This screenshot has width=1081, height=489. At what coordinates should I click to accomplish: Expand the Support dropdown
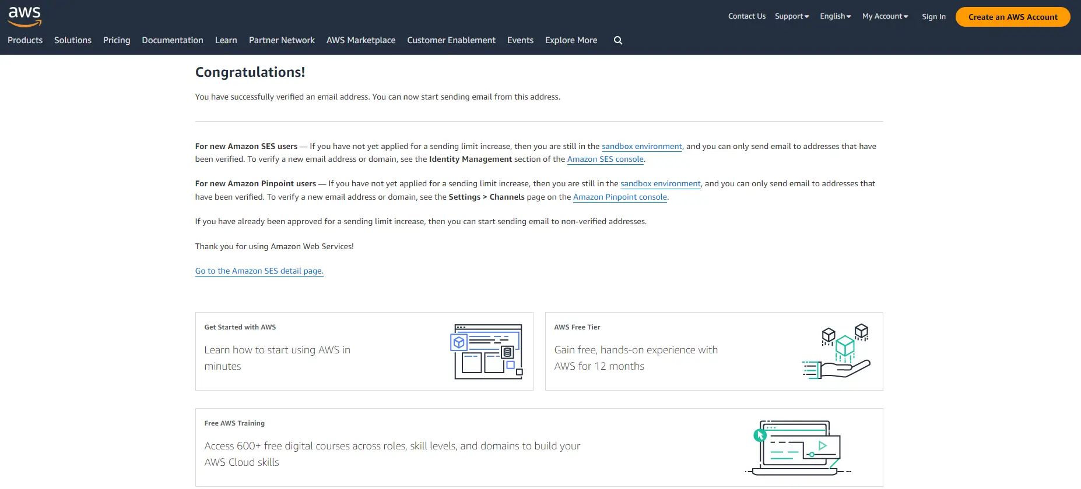792,16
